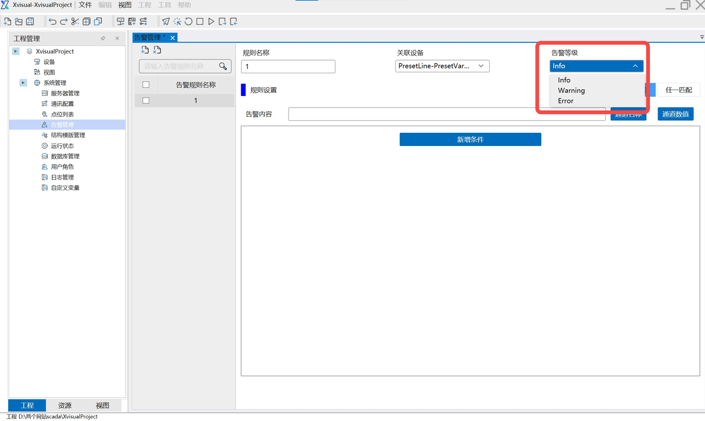Click the save floppy disk icon
This screenshot has height=421, width=705.
[30, 21]
